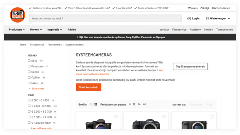Open the Merken dropdown menu
240x135 pixels.
[36, 30]
